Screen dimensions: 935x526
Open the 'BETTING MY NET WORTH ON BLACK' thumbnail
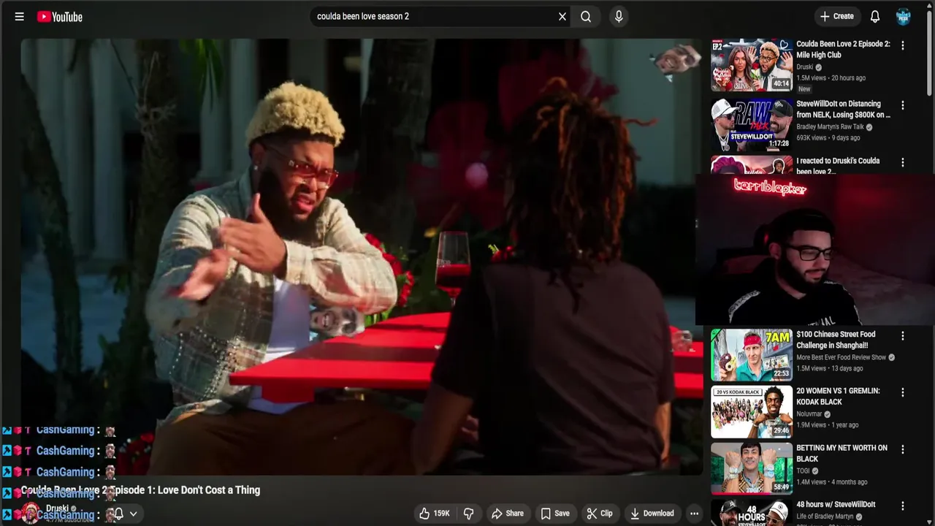click(752, 468)
